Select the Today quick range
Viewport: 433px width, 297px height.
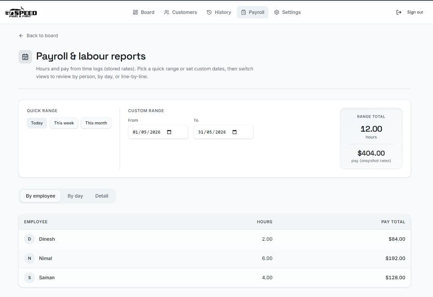click(x=37, y=123)
